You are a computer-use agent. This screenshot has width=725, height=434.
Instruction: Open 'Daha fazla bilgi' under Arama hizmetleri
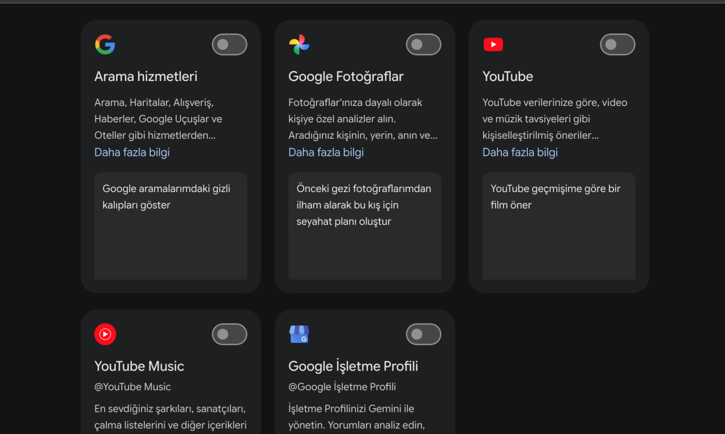coord(132,152)
